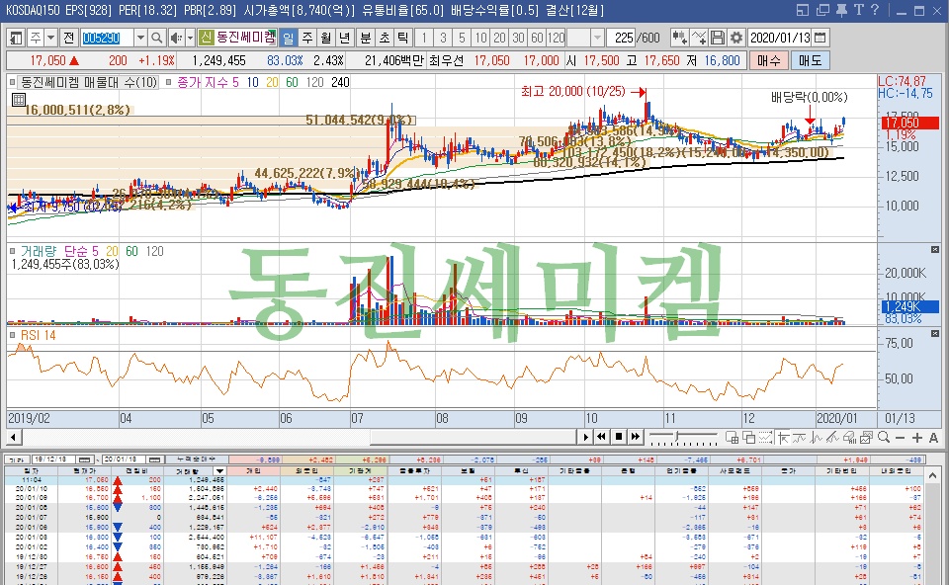Select weekly 주 chart period
949x585 pixels.
tap(307, 39)
